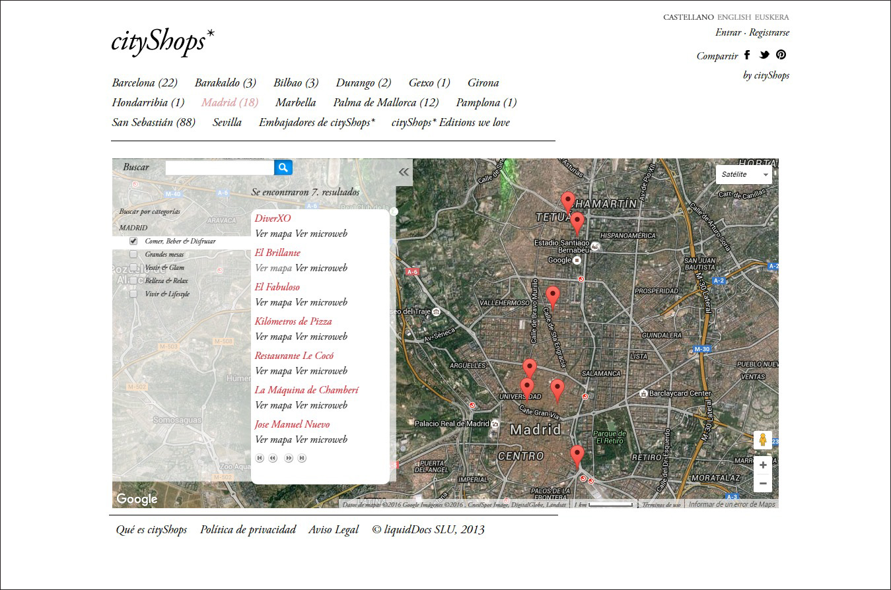This screenshot has width=891, height=590.
Task: Click Informar de un error de Maps
Action: [x=732, y=504]
